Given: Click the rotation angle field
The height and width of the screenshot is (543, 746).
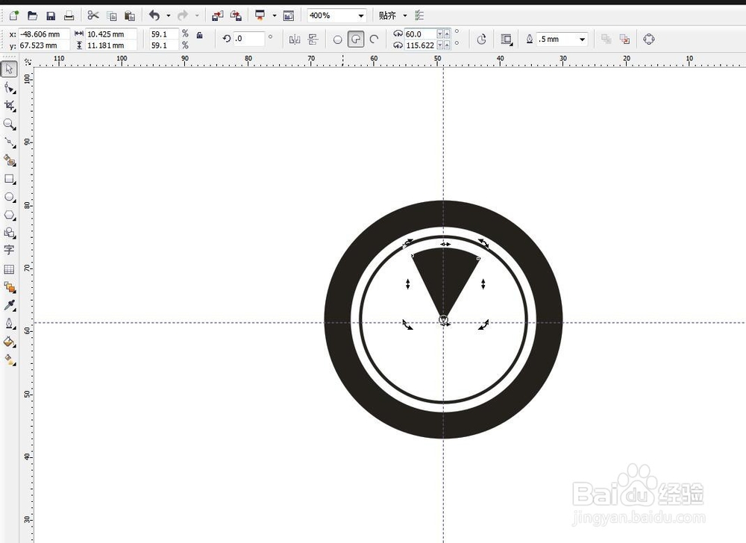Looking at the screenshot, I should [x=249, y=39].
